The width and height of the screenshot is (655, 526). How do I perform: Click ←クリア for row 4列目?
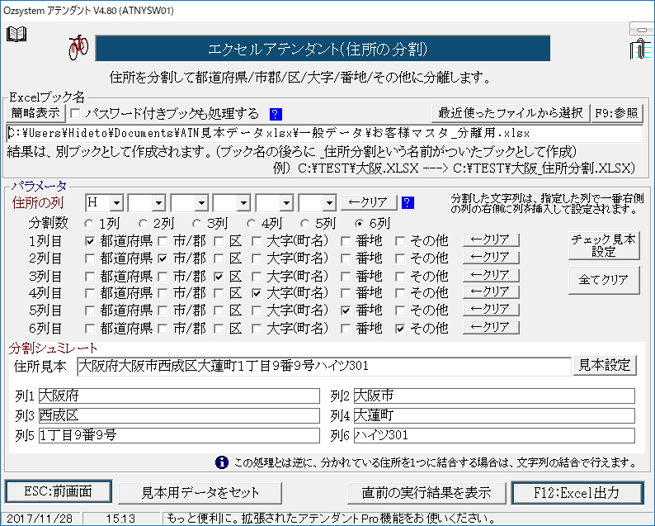pyautogui.click(x=491, y=292)
